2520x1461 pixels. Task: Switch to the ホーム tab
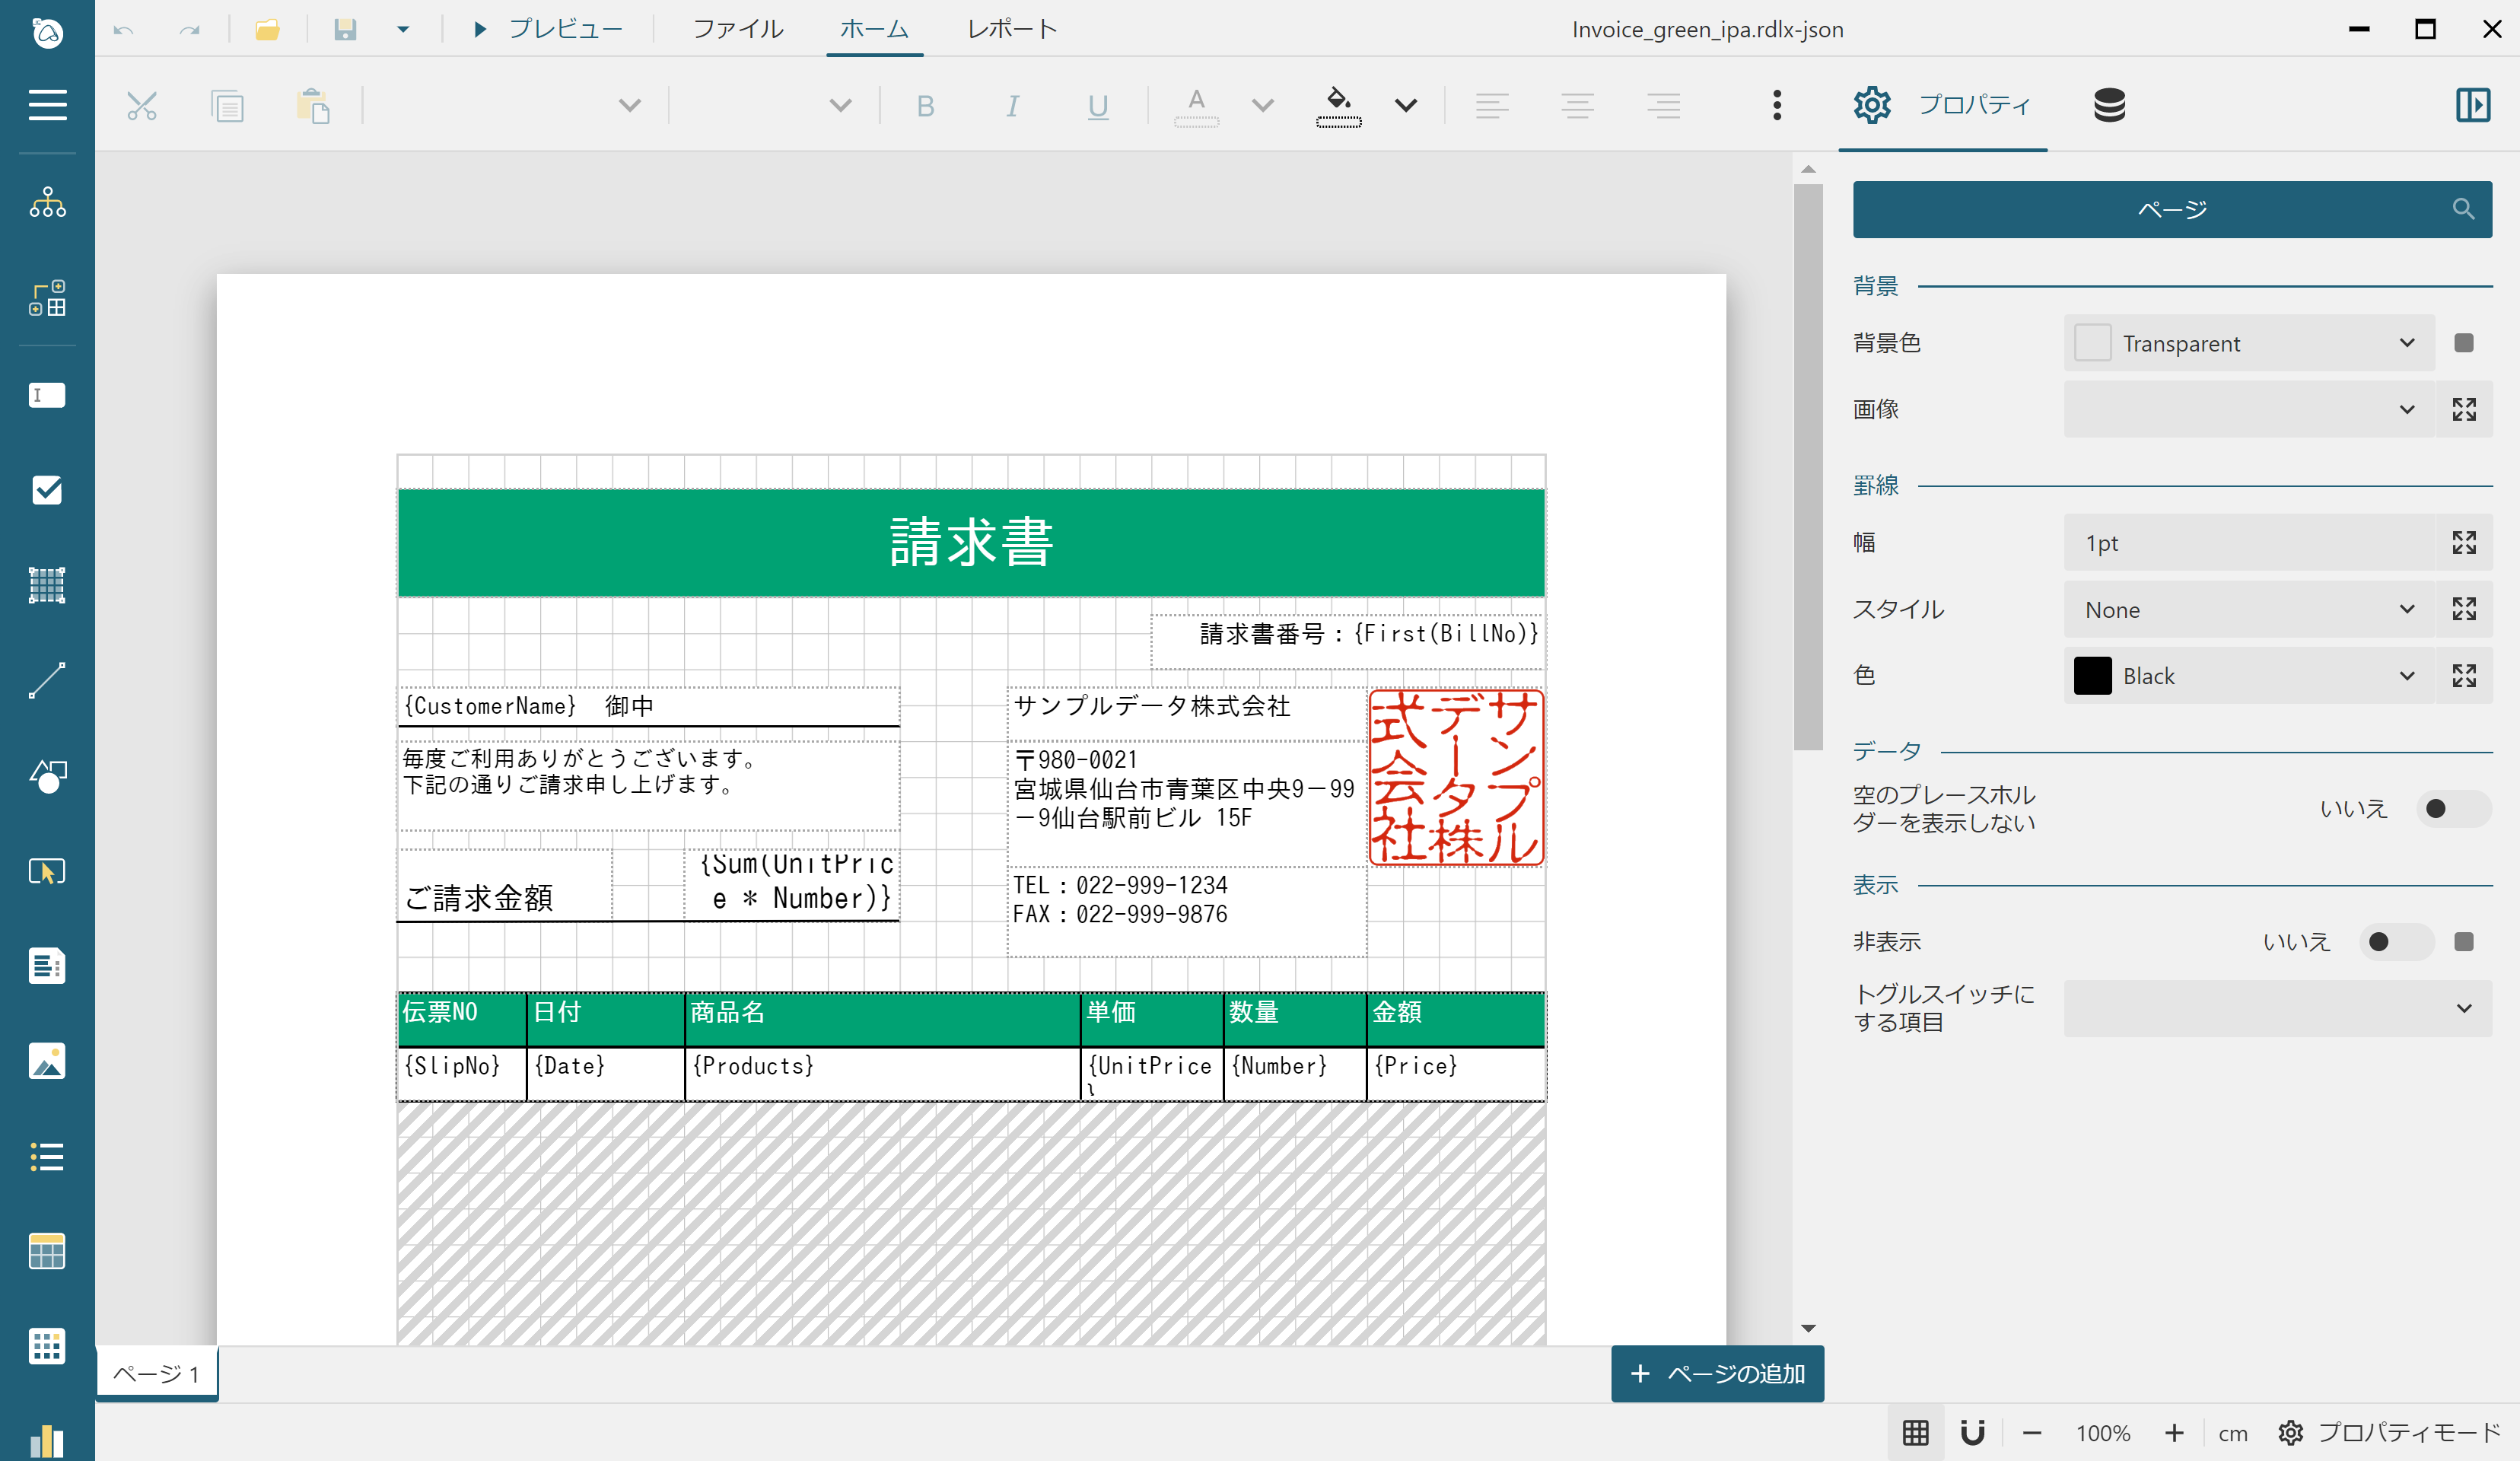point(874,29)
